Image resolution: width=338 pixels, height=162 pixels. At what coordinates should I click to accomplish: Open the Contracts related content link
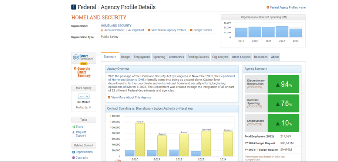[x=82, y=158]
